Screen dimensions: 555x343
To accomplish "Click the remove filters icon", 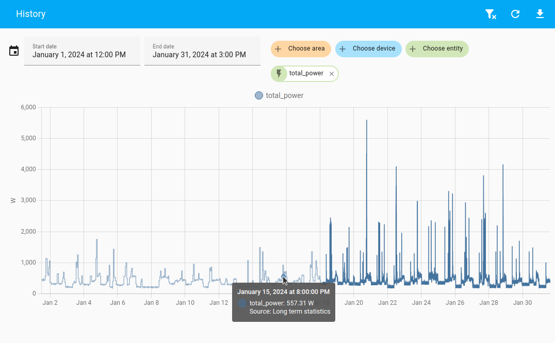I will [x=491, y=14].
